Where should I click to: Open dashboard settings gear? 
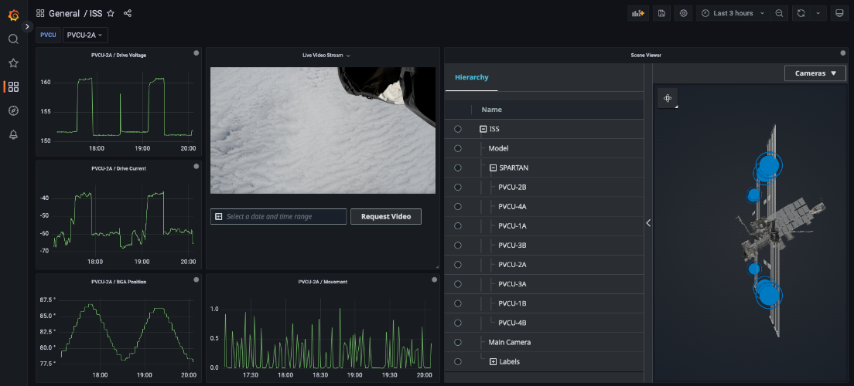pyautogui.click(x=684, y=13)
